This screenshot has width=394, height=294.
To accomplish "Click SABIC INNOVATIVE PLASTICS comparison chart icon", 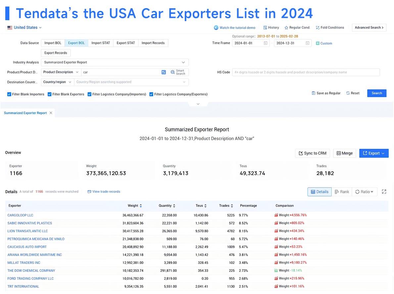I will coord(276,223).
